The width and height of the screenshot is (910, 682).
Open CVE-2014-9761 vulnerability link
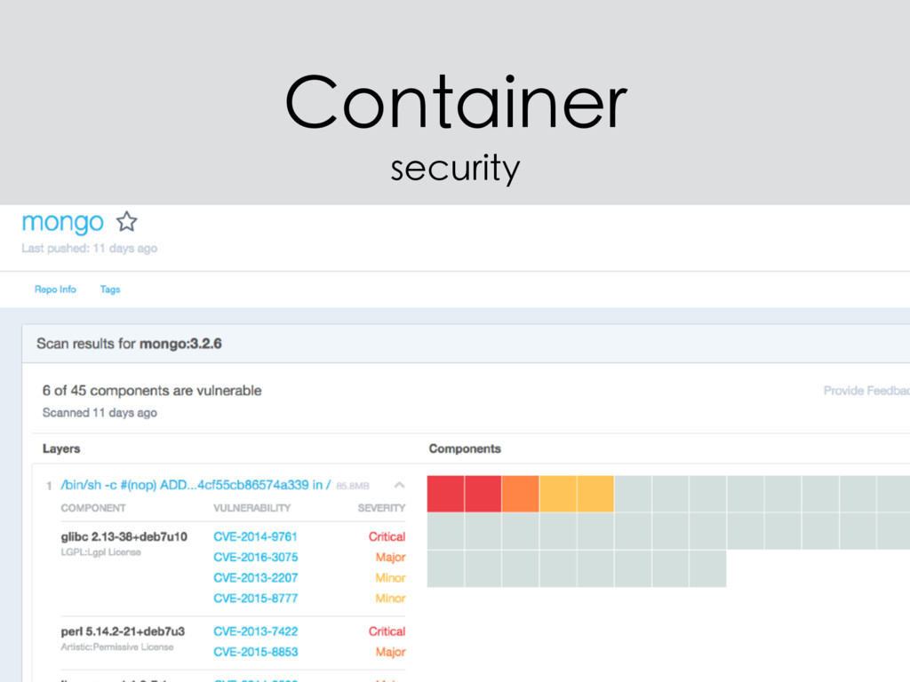pos(255,536)
